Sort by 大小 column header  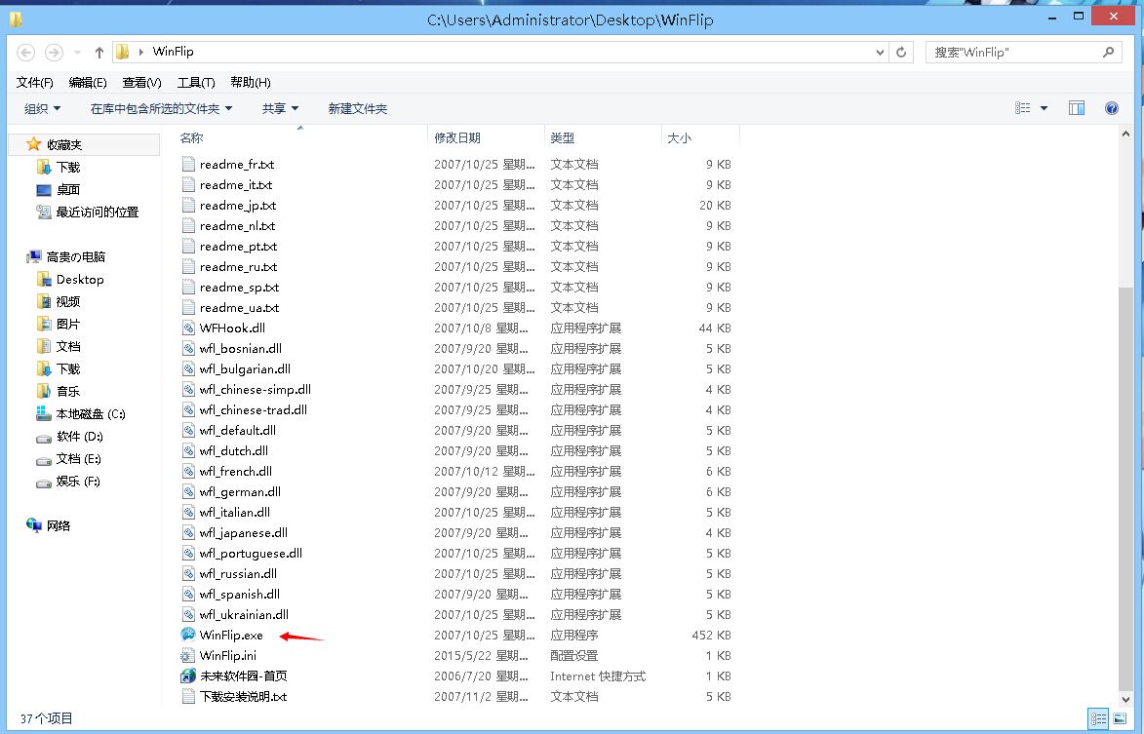[x=700, y=137]
